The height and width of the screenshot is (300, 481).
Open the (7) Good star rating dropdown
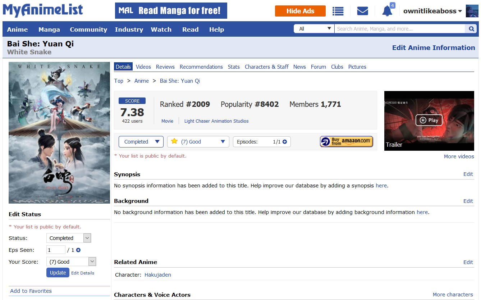(x=198, y=142)
